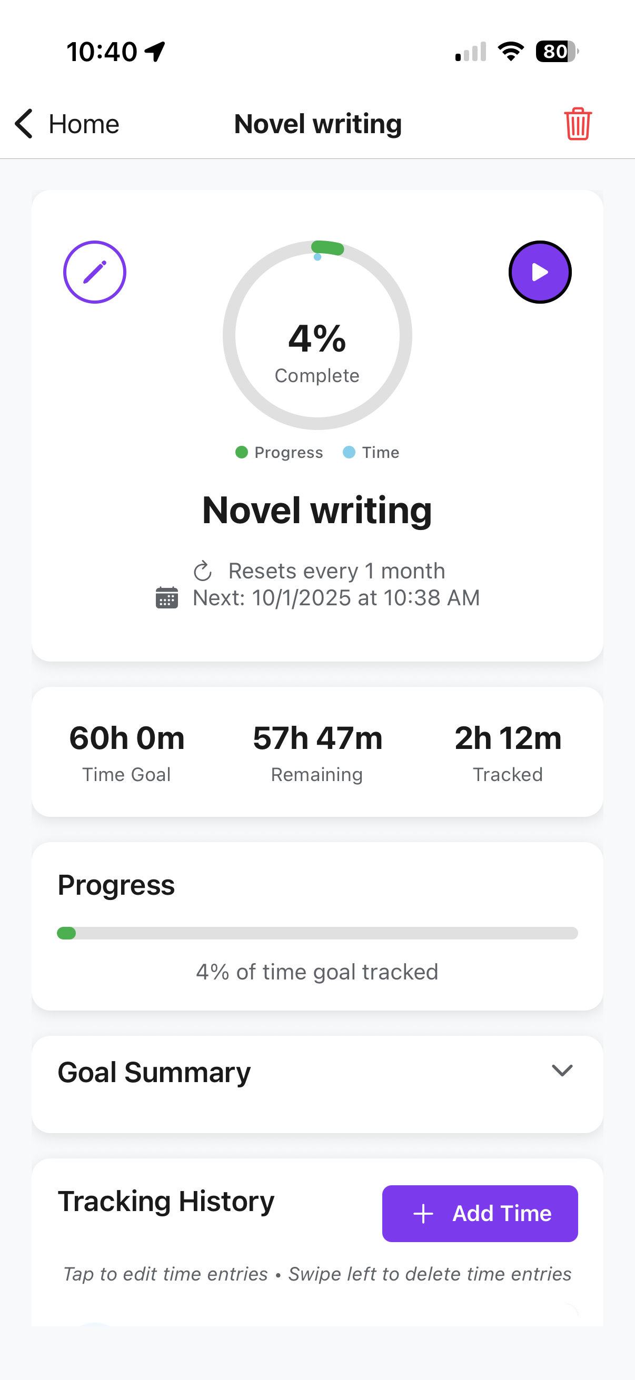This screenshot has width=635, height=1380.
Task: Return Home from the navigation bar
Action: [x=83, y=123]
